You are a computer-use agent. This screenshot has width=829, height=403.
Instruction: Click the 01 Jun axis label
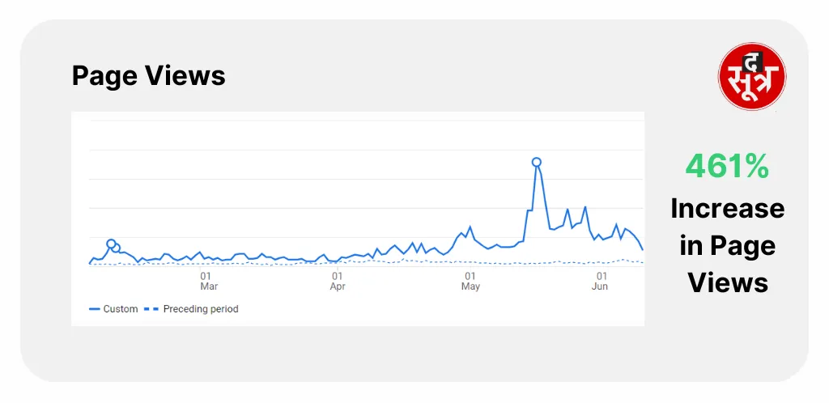click(x=600, y=281)
